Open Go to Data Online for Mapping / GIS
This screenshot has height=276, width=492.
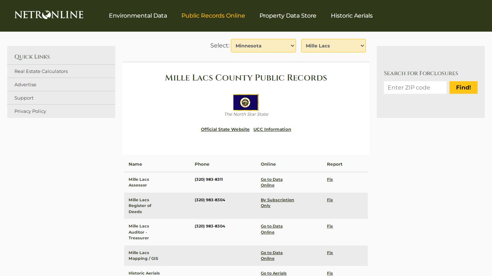(272, 256)
